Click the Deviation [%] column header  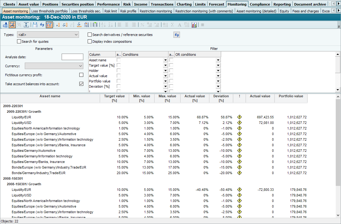[x=221, y=98]
